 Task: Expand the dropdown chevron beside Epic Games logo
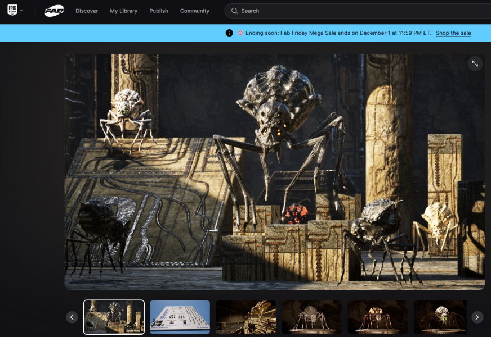tap(21, 11)
